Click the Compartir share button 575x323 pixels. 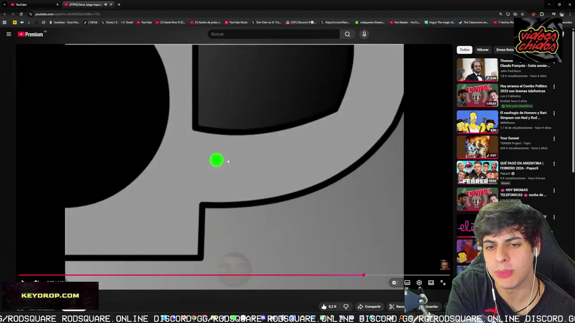tap(369, 307)
